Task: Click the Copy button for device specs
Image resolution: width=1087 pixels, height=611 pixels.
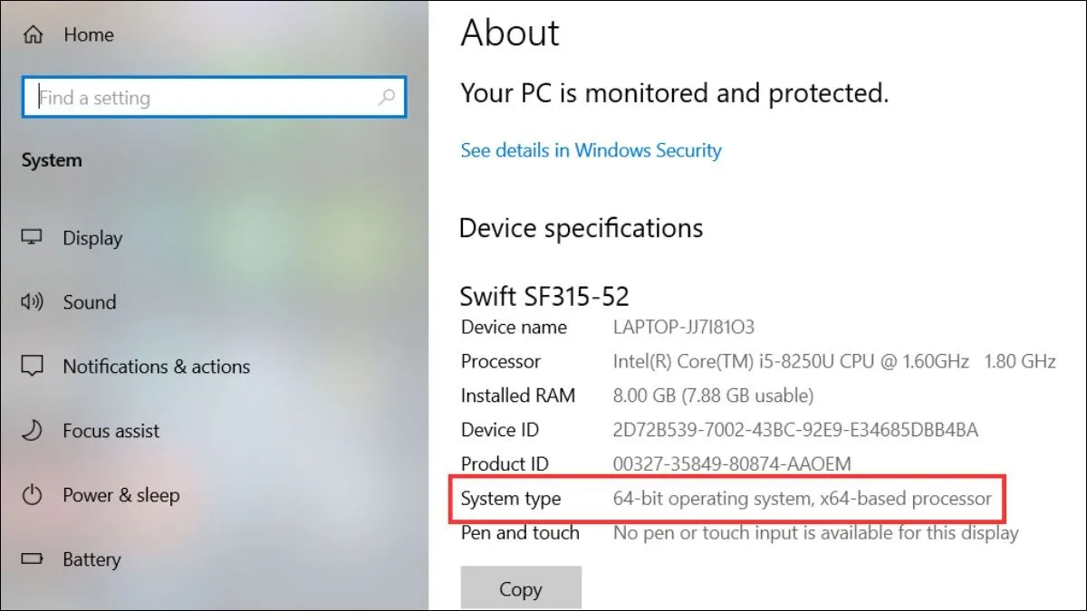Action: point(521,587)
